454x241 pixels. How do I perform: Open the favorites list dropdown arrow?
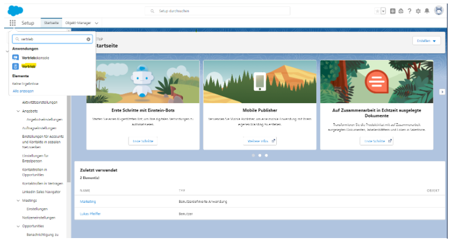tap(384, 11)
